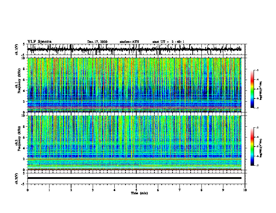This screenshot has height=213, width=276.
Task: Click the ch.1 voltage waveform trace
Action: pyautogui.click(x=134, y=49)
